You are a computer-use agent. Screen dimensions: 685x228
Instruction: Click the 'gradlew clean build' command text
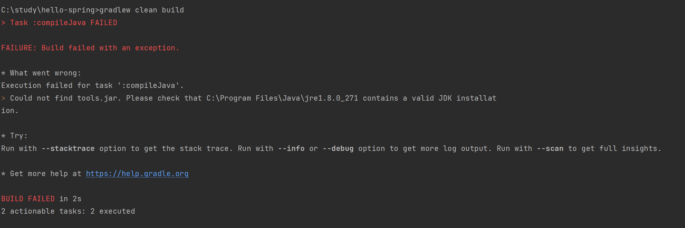(x=141, y=10)
